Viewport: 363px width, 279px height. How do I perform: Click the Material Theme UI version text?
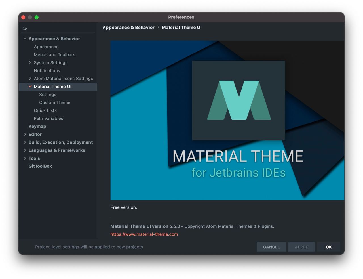tap(145, 226)
